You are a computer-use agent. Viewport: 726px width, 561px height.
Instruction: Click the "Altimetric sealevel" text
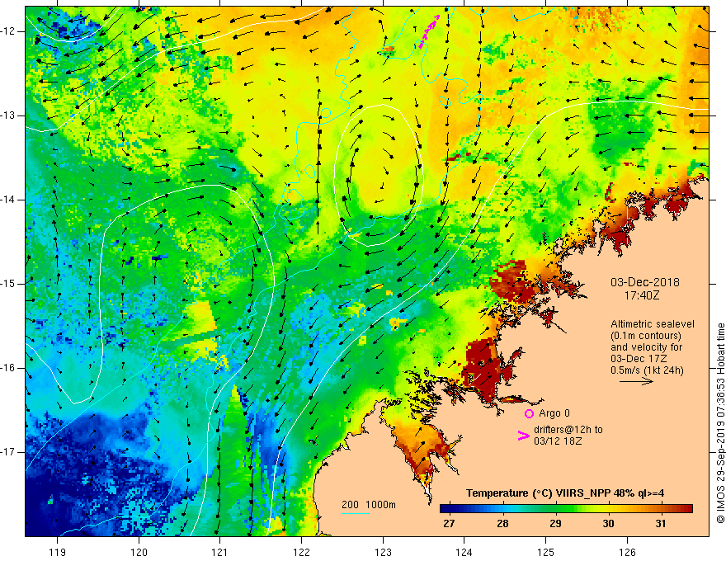click(653, 324)
